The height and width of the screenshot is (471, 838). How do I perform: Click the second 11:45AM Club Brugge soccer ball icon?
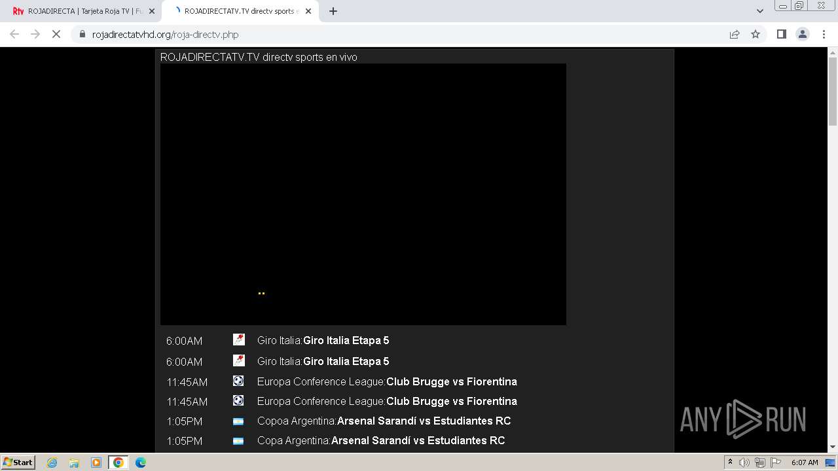click(238, 400)
